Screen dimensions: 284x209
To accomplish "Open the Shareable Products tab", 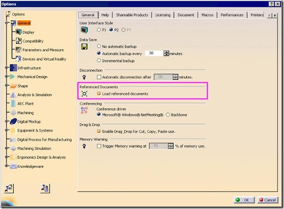I will pyautogui.click(x=132, y=15).
